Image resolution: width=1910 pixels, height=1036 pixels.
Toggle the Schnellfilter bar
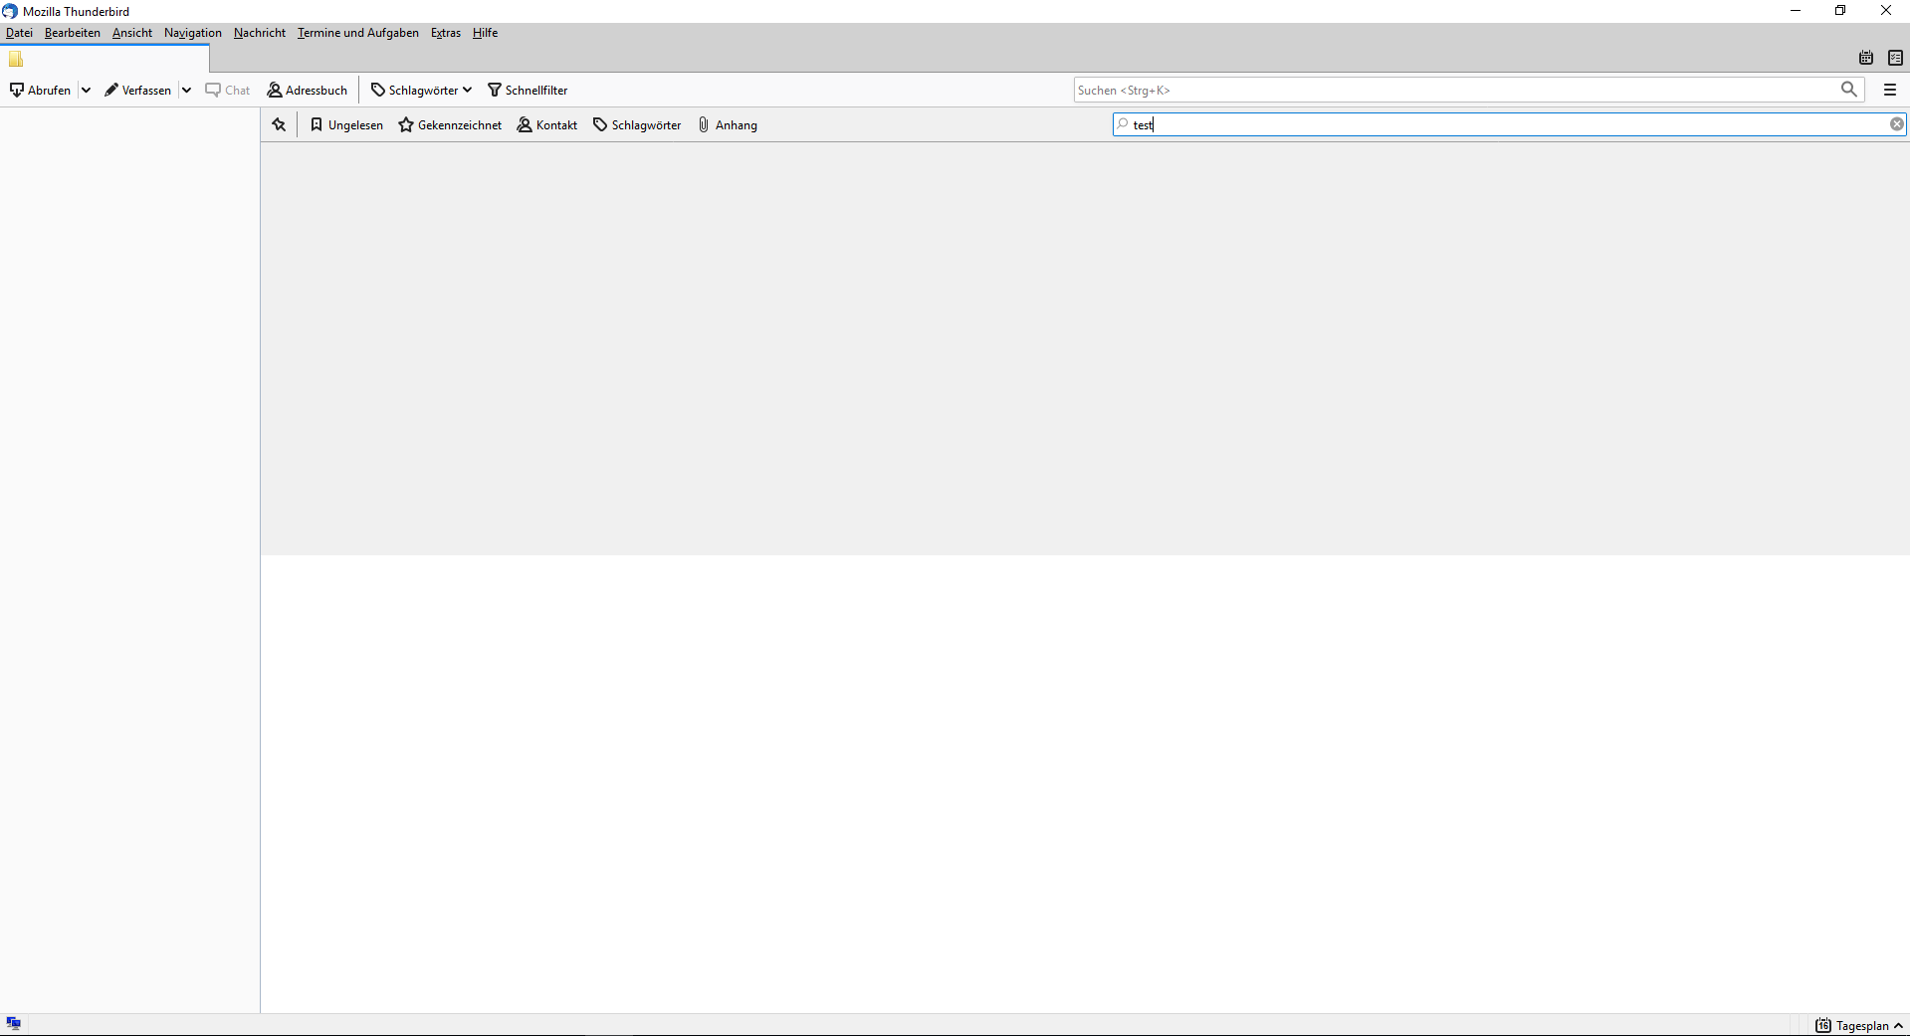point(528,90)
